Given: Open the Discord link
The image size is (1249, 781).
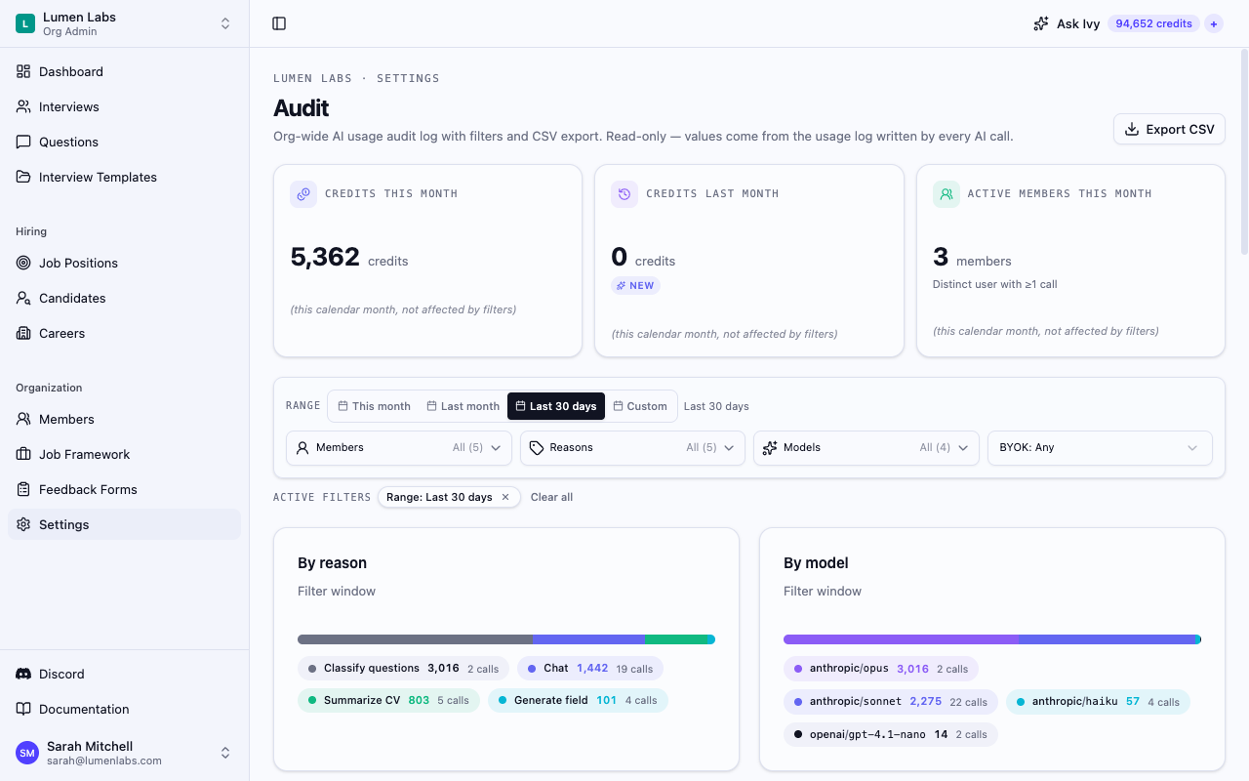Looking at the screenshot, I should pyautogui.click(x=124, y=674).
